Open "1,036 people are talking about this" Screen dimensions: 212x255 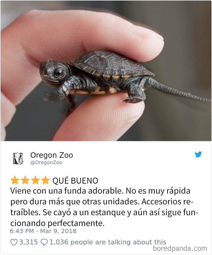(x=108, y=242)
